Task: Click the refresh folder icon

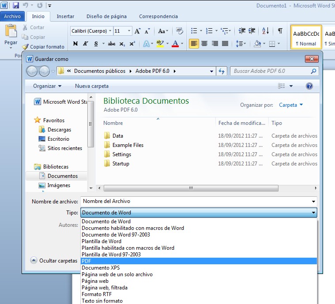Action: [222, 71]
